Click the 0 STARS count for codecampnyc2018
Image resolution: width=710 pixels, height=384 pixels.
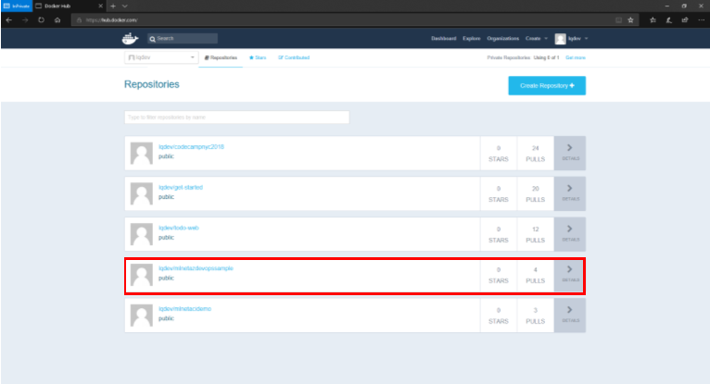[499, 154]
